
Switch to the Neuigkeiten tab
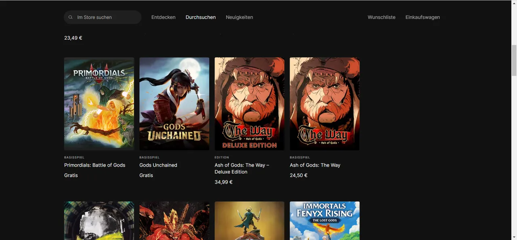click(x=240, y=17)
